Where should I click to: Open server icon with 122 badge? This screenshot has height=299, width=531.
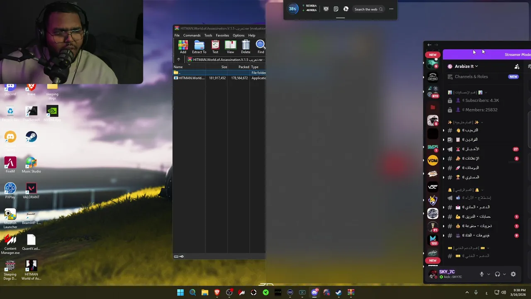click(x=433, y=240)
